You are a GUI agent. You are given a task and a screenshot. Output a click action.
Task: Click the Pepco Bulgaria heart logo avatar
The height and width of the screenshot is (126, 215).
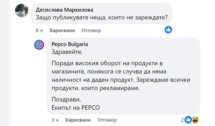point(39,45)
